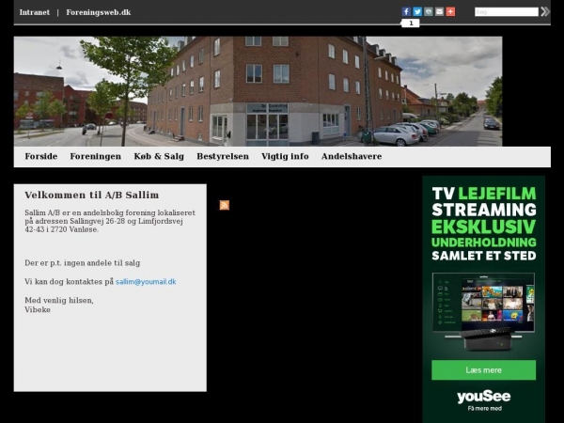This screenshot has width=564, height=423.
Task: Share page on Twitter
Action: click(x=417, y=11)
